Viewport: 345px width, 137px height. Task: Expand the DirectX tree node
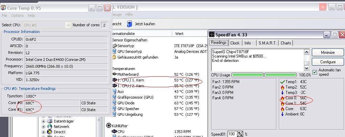coord(43,132)
